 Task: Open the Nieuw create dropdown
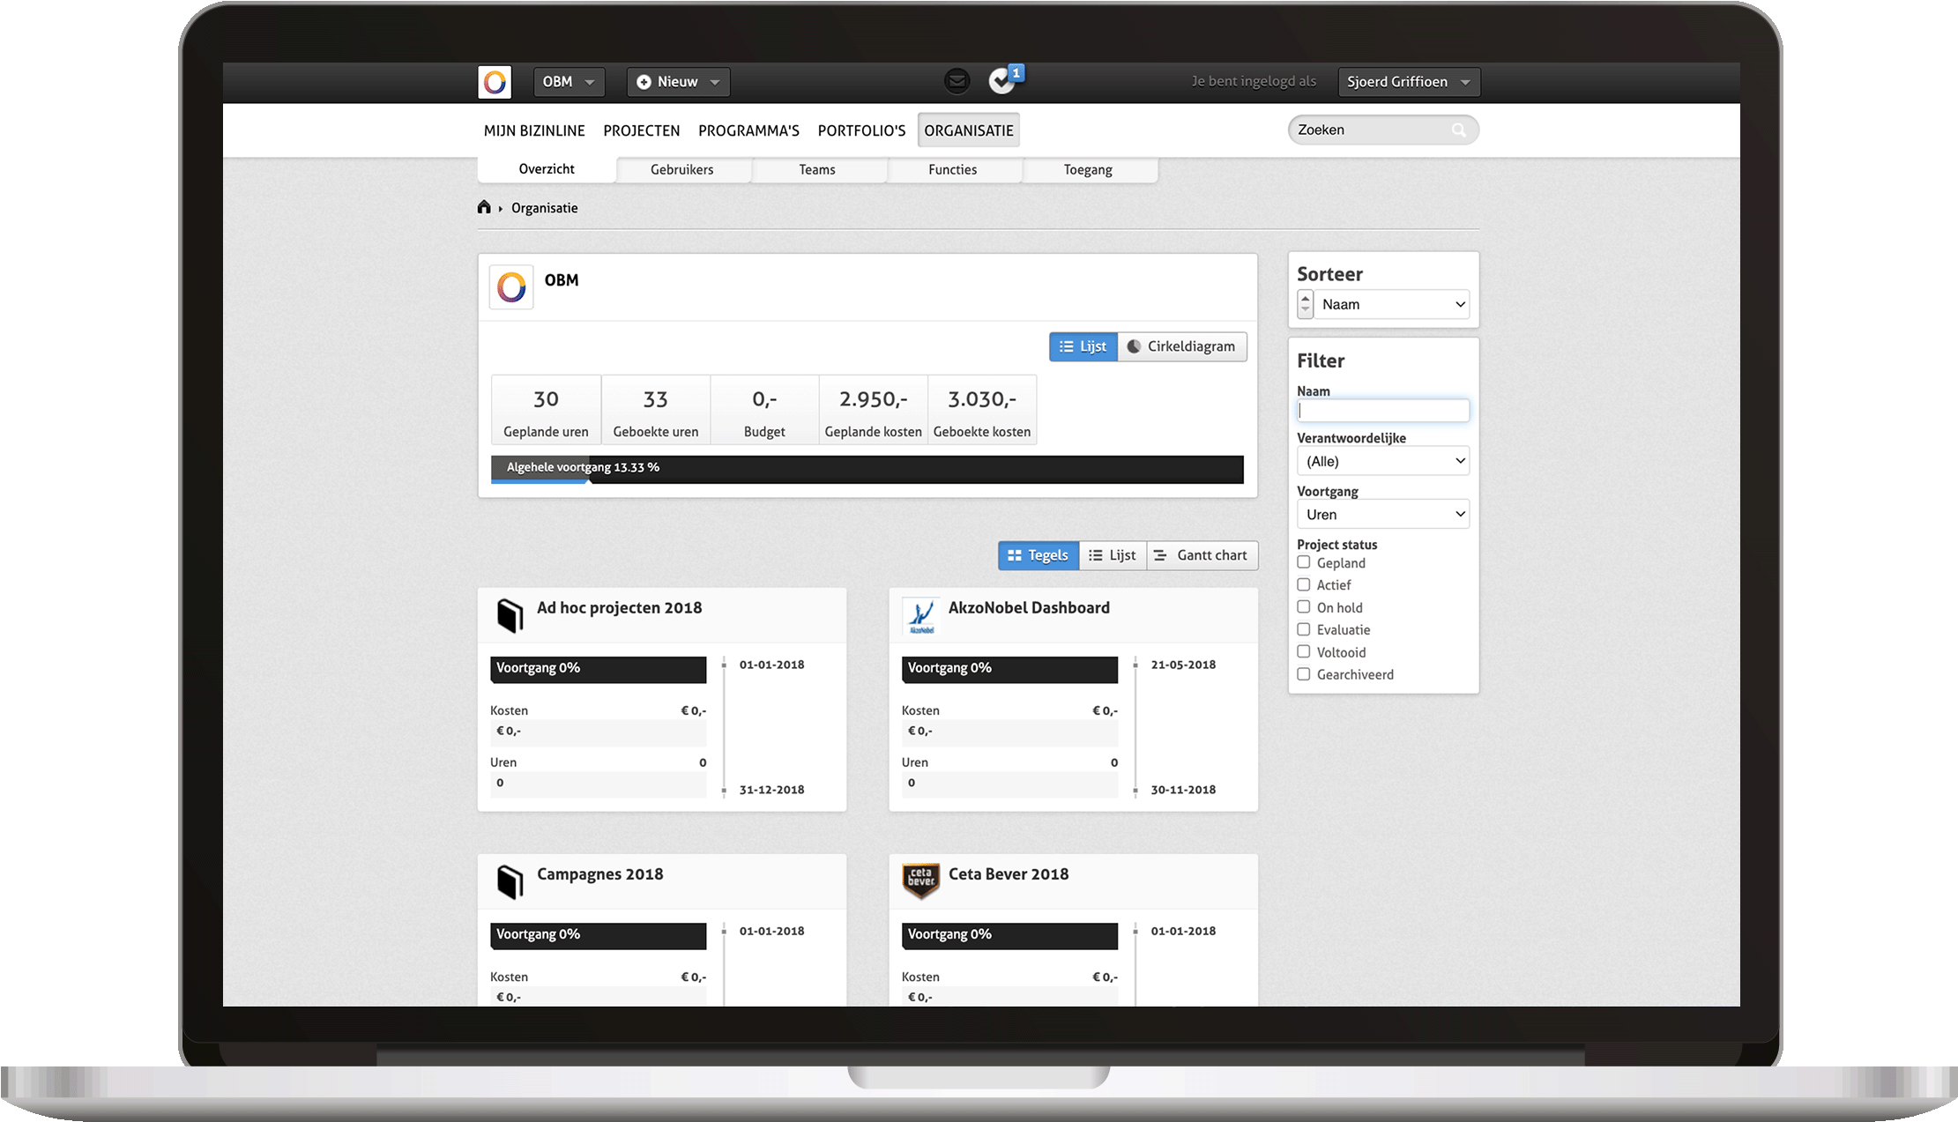(x=678, y=82)
